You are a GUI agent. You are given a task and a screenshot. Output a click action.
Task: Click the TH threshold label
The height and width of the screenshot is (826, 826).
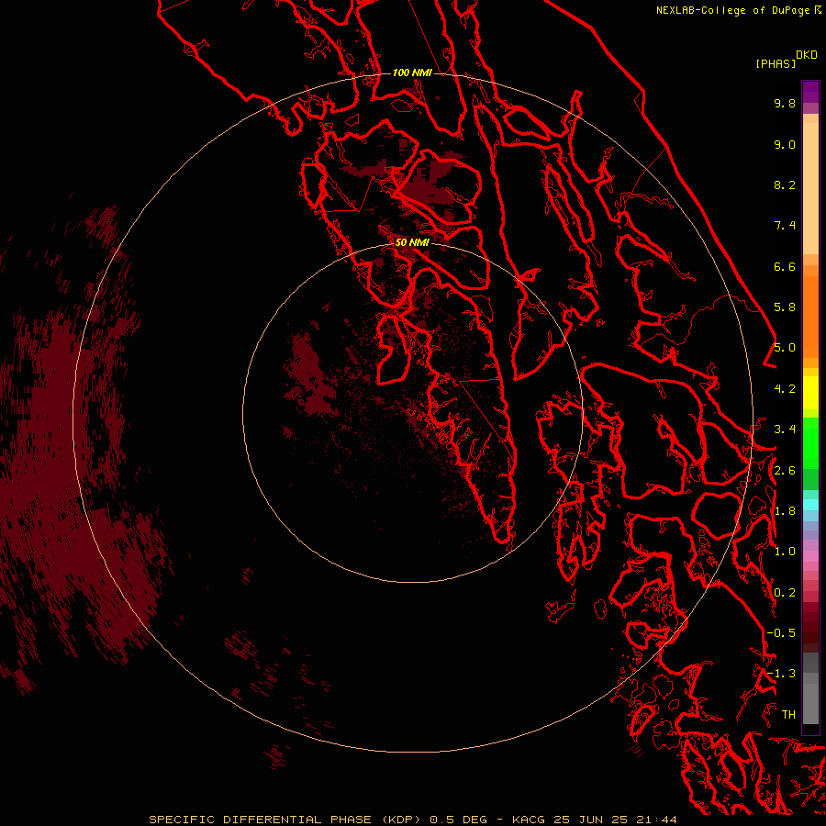788,715
